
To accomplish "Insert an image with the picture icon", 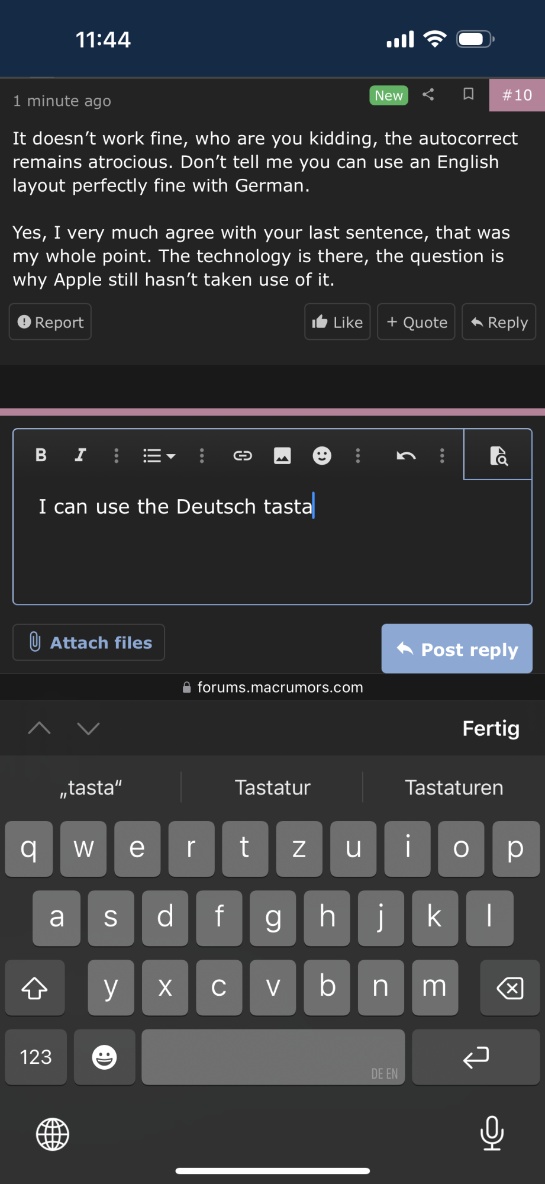I will coord(282,455).
